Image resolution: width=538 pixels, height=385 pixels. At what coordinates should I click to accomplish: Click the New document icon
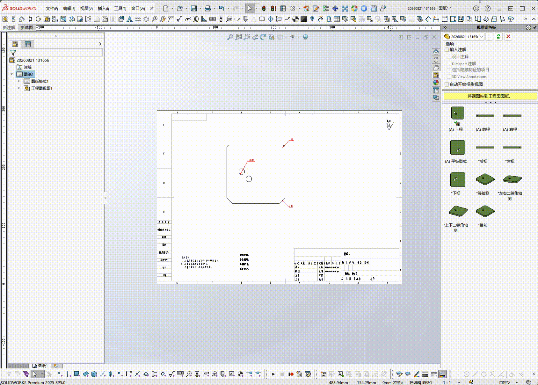point(166,9)
